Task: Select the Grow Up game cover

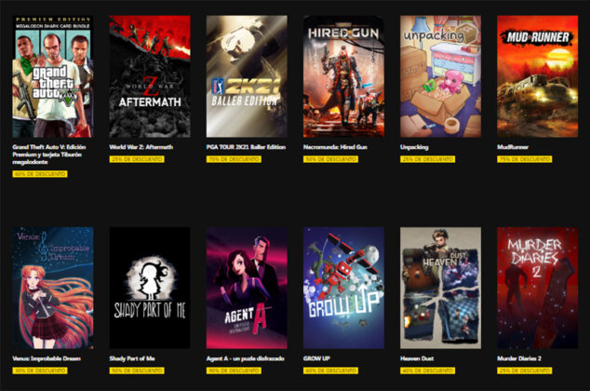Action: [343, 288]
